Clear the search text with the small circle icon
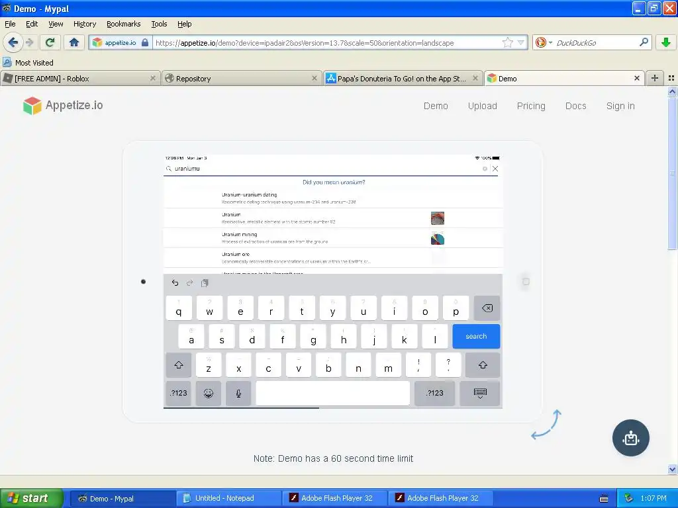The width and height of the screenshot is (678, 508). [485, 169]
